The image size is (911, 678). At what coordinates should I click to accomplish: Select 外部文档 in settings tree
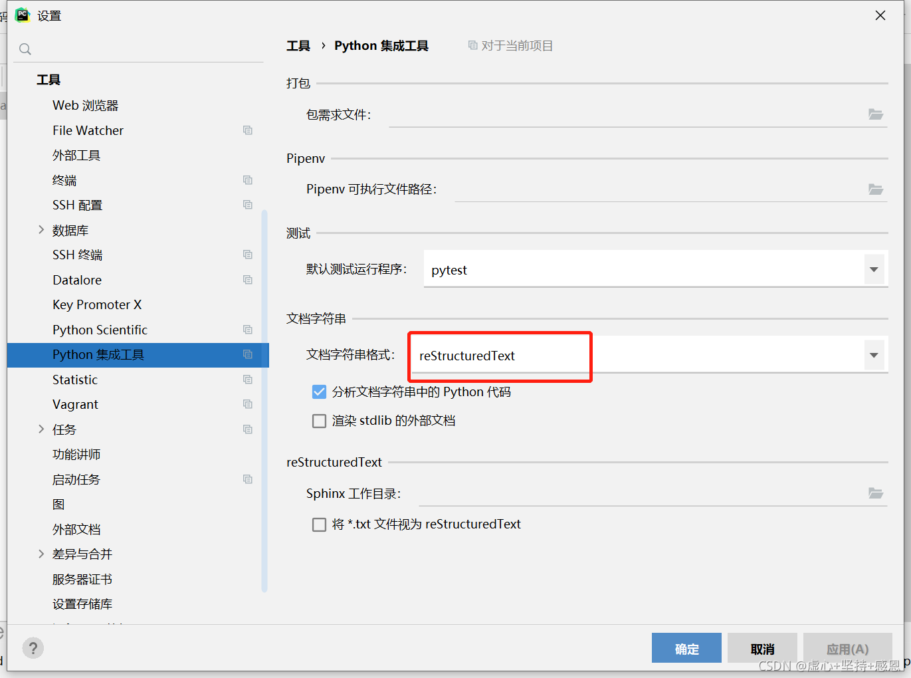pyautogui.click(x=76, y=529)
